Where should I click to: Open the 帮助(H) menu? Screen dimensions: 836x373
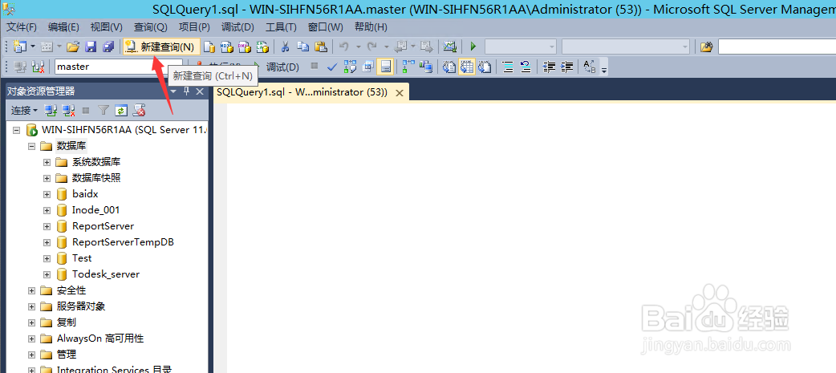(371, 26)
